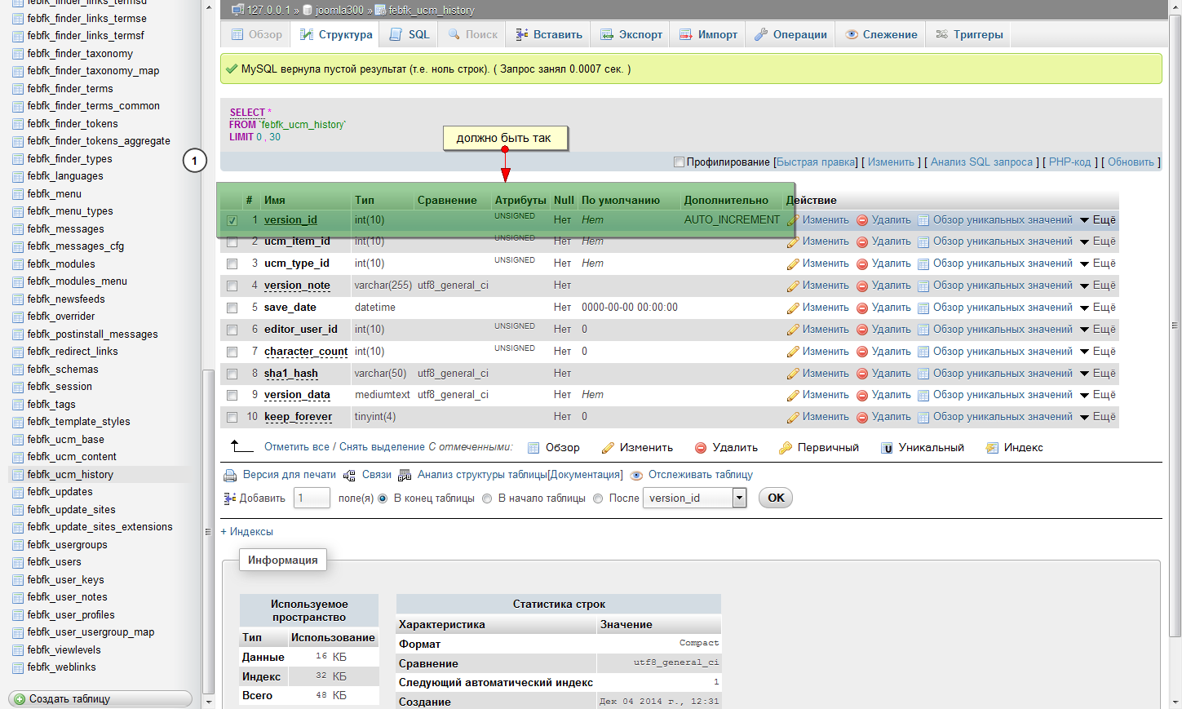Click the create table plus icon
Viewport: 1182px width, 709px height.
coord(20,699)
